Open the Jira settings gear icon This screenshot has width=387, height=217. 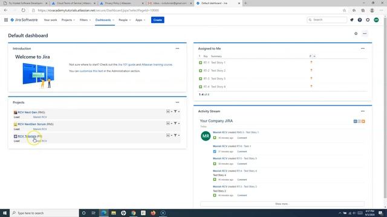pos(368,20)
